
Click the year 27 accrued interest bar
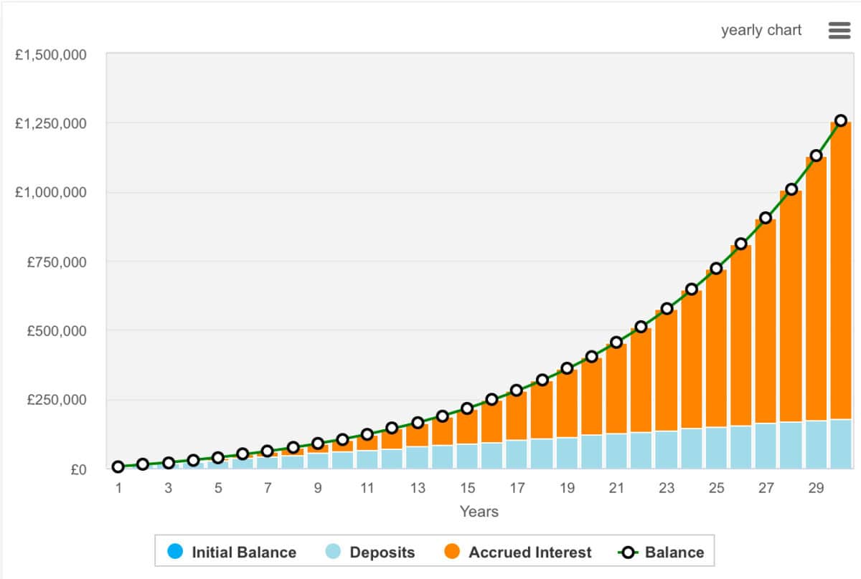766,322
